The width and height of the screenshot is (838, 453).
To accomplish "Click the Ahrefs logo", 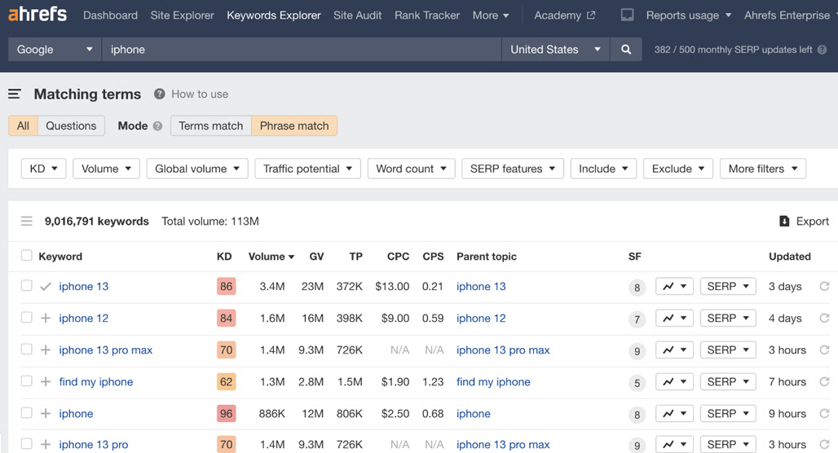I will click(37, 14).
